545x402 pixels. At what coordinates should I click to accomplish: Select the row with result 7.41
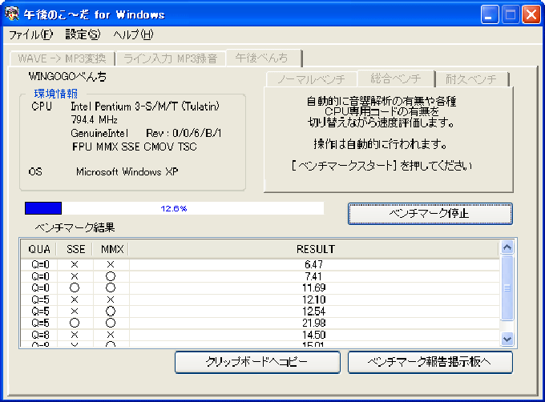(260, 276)
